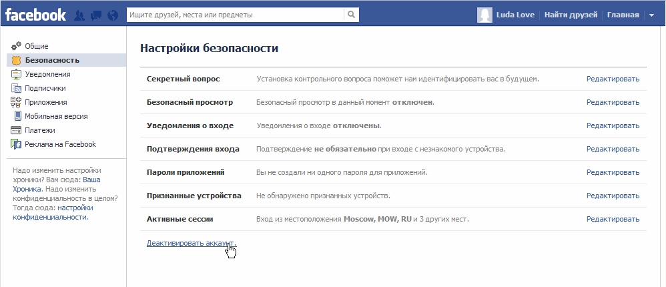Click the Секретный вопрос row title
This screenshot has width=666, height=287.
183,79
